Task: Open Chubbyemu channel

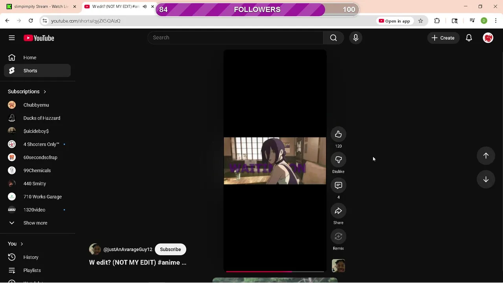Action: coord(37,105)
